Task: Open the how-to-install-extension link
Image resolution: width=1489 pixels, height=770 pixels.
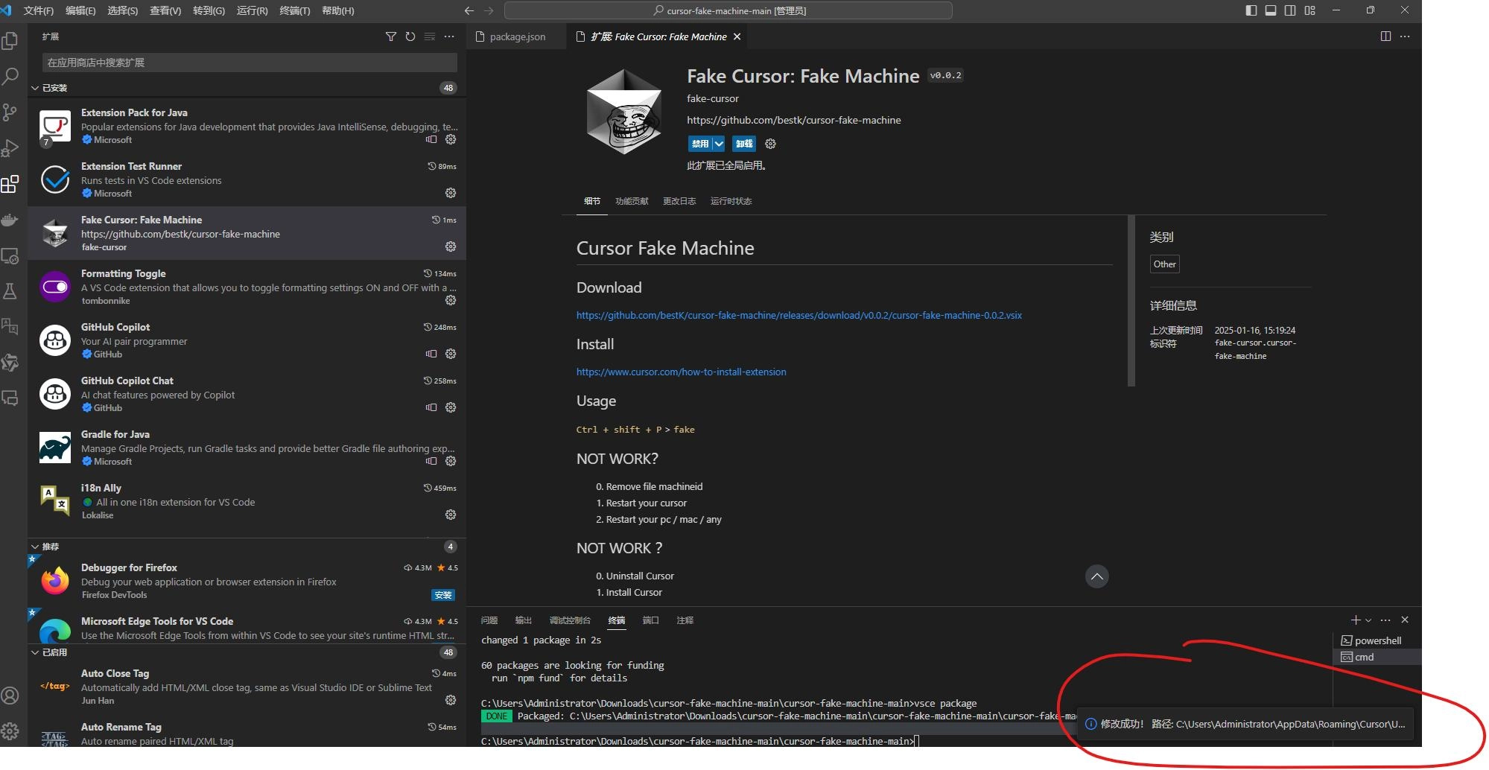Action: (682, 372)
